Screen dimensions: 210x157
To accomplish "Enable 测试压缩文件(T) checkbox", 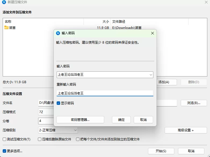I will coord(4,139).
